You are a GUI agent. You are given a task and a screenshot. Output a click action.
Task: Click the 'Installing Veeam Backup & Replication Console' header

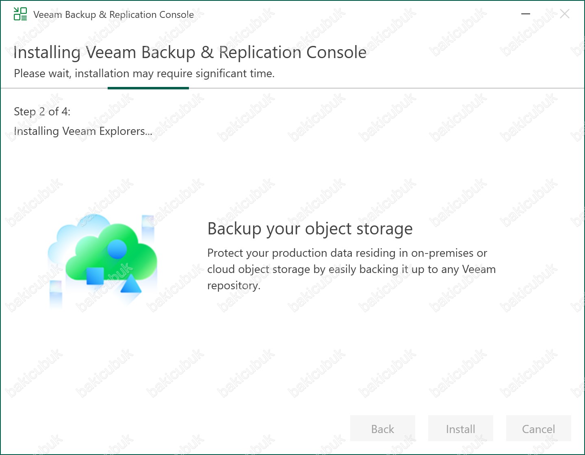pos(190,52)
